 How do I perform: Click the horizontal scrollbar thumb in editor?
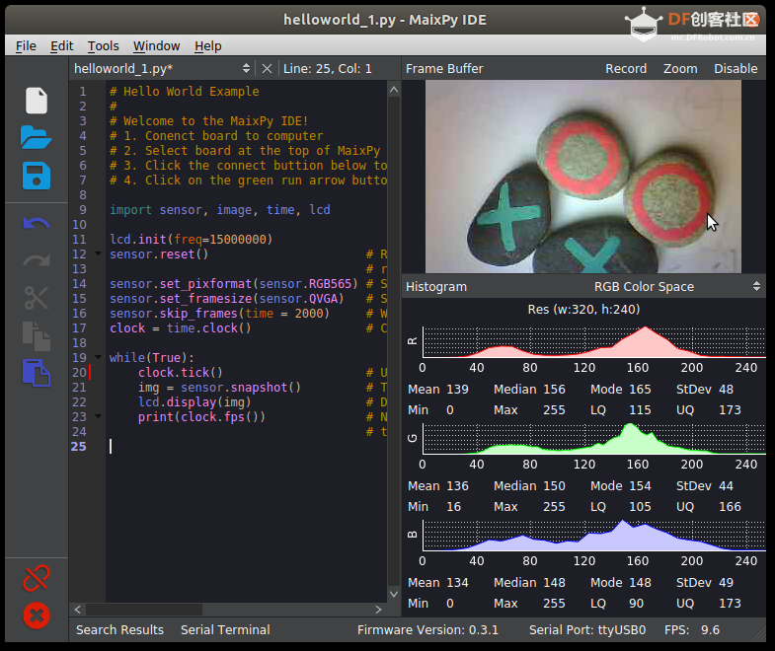coord(144,610)
